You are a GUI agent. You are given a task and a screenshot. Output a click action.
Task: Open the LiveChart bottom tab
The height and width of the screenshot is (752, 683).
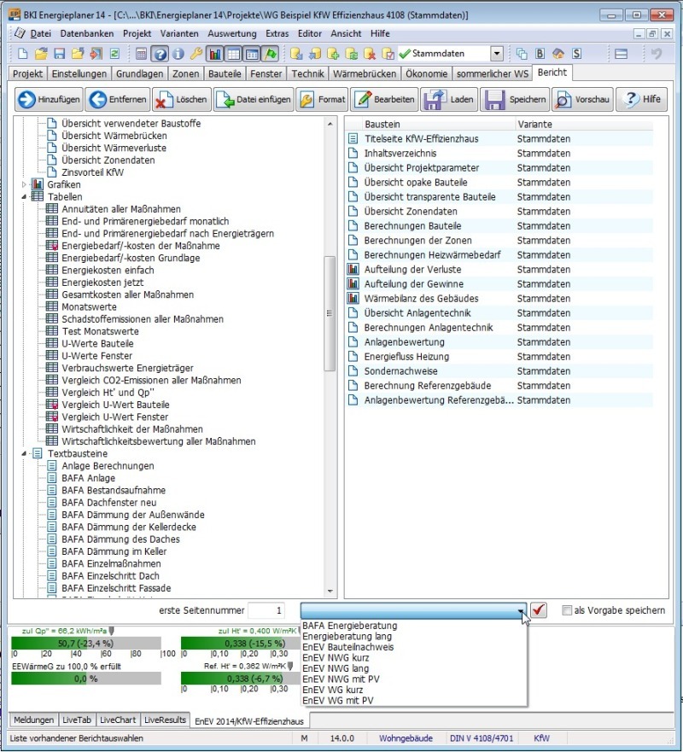coord(118,720)
